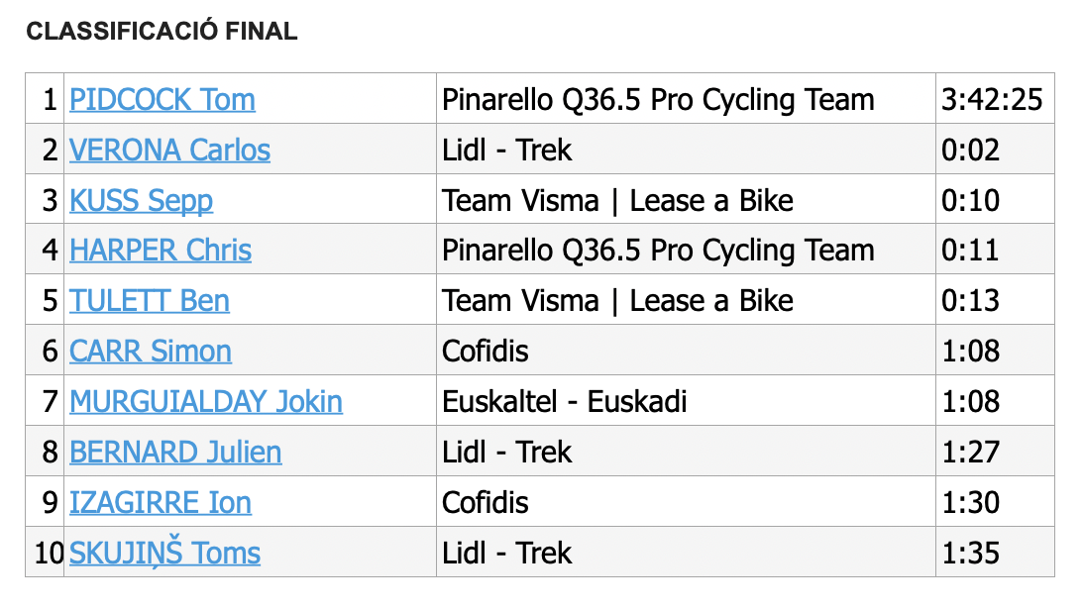
Task: Open HARPER Chris profile link
Action: coord(161,250)
